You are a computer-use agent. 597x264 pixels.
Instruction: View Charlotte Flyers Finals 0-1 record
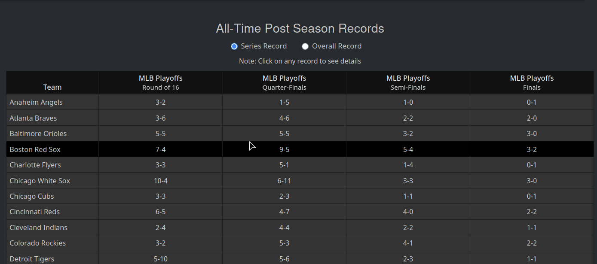click(x=532, y=165)
